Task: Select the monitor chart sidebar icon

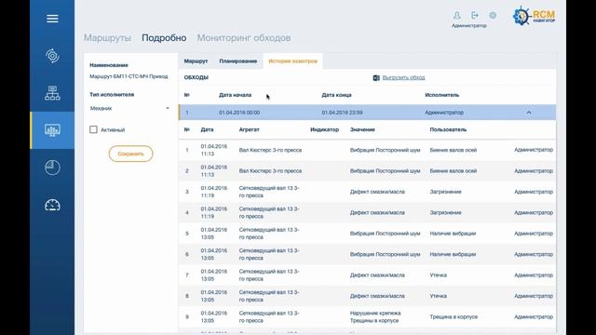Action: (x=52, y=130)
